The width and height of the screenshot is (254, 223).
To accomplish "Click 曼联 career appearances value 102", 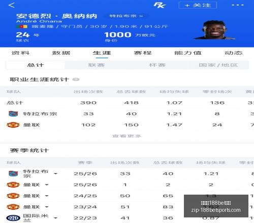I will (x=88, y=125).
